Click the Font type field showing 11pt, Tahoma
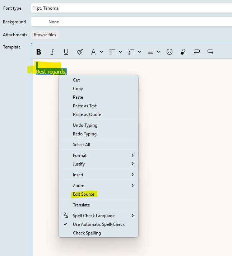The height and width of the screenshot is (256, 232). click(x=131, y=8)
